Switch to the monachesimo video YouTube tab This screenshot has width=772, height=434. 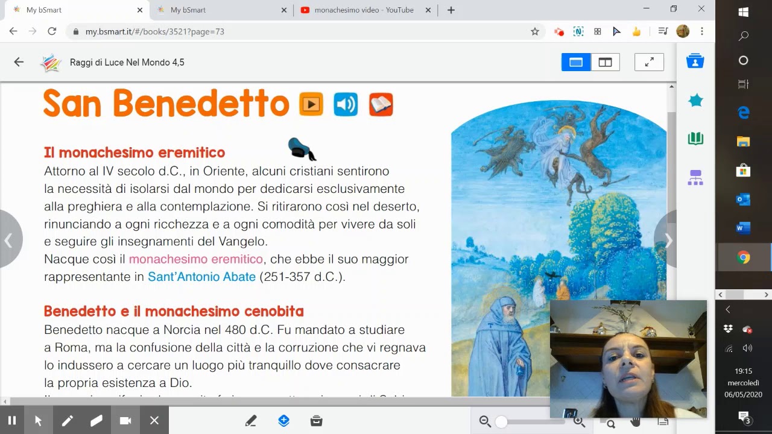pos(364,10)
